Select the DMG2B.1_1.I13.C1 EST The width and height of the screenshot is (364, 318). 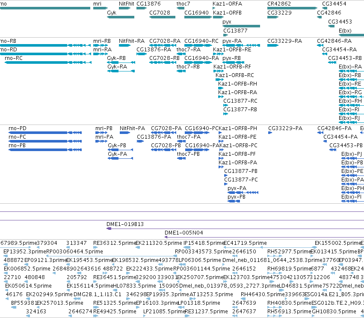(76, 299)
